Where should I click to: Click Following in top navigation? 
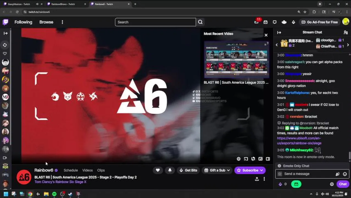pyautogui.click(x=23, y=22)
